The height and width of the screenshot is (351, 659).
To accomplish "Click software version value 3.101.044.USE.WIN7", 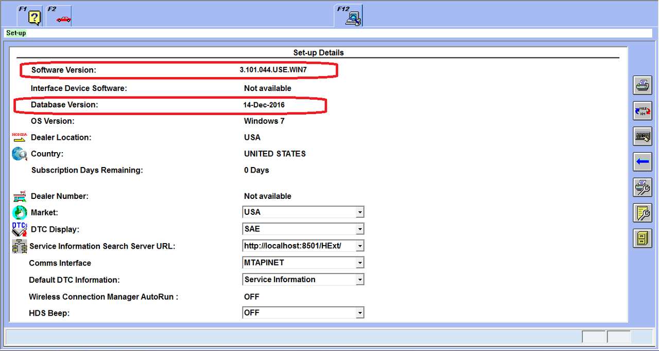I will click(x=273, y=70).
